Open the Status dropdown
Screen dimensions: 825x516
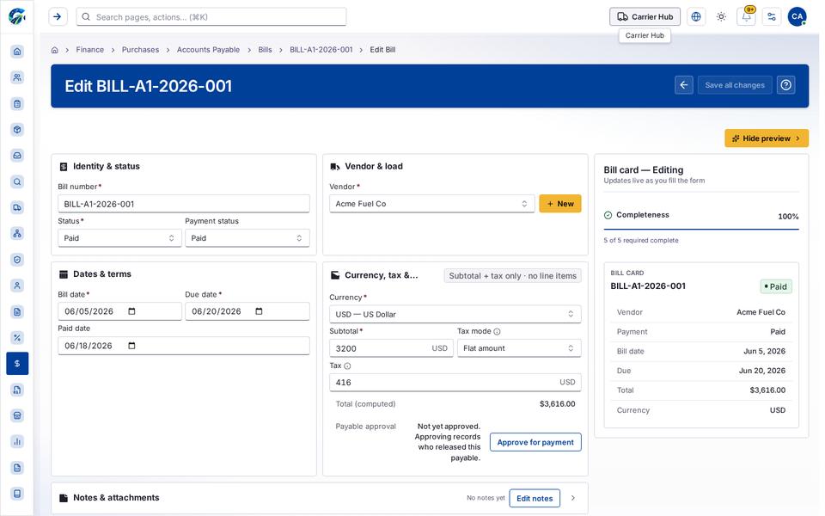pyautogui.click(x=119, y=238)
